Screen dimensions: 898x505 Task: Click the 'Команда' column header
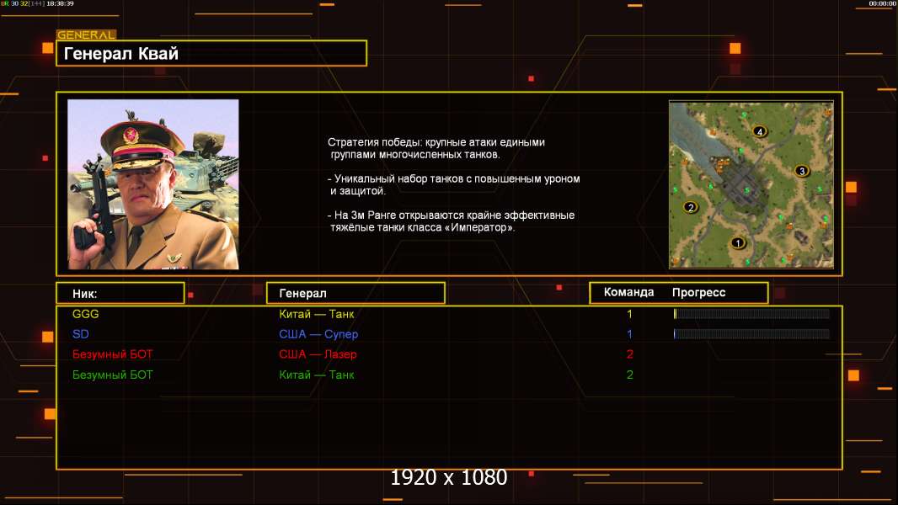628,292
